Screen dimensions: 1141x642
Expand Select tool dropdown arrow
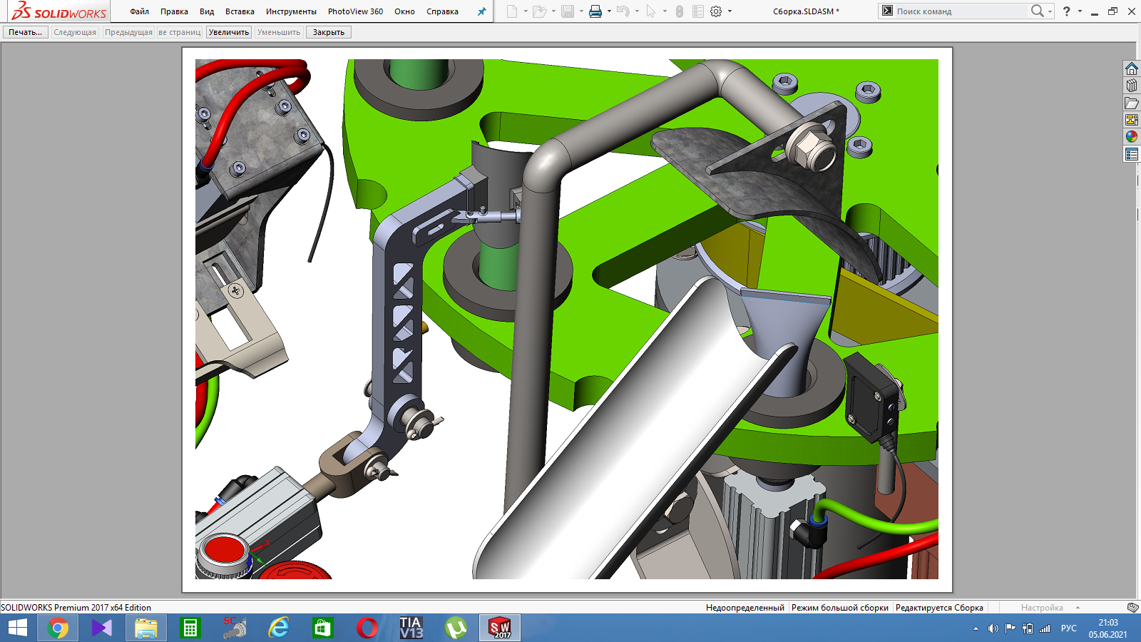tap(665, 11)
